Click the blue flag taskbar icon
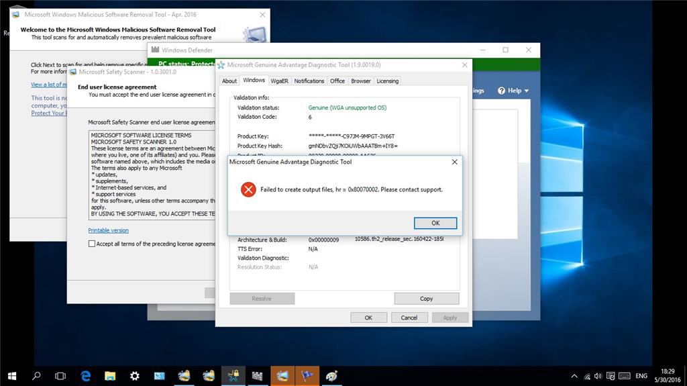 [307, 376]
